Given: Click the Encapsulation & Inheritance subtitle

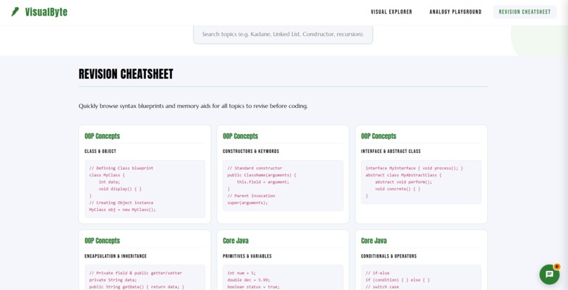Looking at the screenshot, I should [116, 256].
